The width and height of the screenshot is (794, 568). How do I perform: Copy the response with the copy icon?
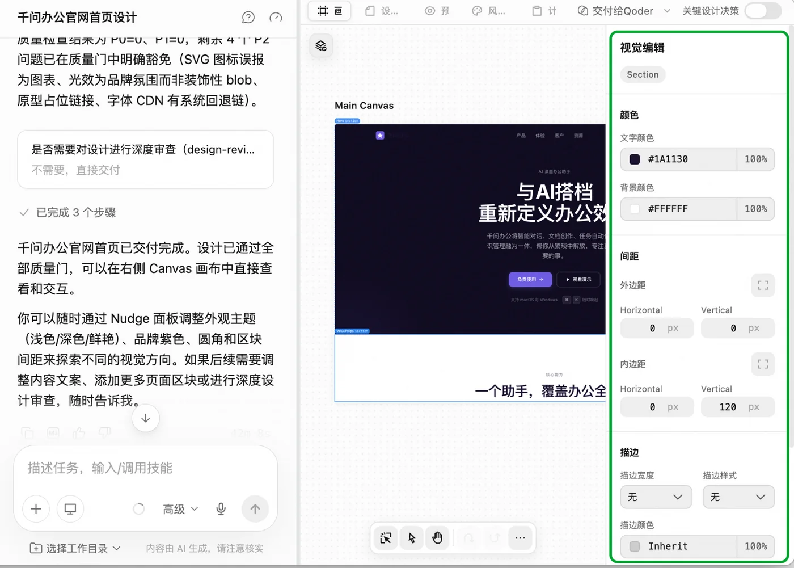pos(27,433)
